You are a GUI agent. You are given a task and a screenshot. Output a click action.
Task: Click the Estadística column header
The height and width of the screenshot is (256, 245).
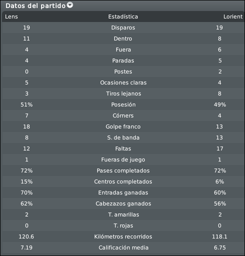click(123, 16)
